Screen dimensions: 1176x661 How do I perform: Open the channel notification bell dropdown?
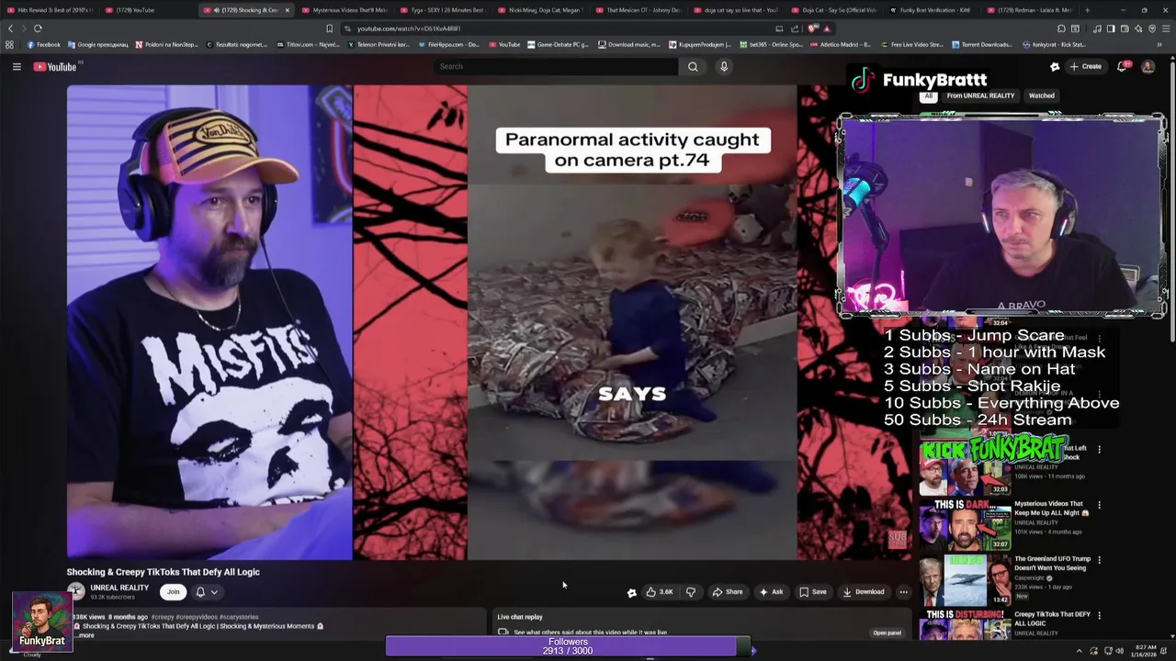[206, 592]
